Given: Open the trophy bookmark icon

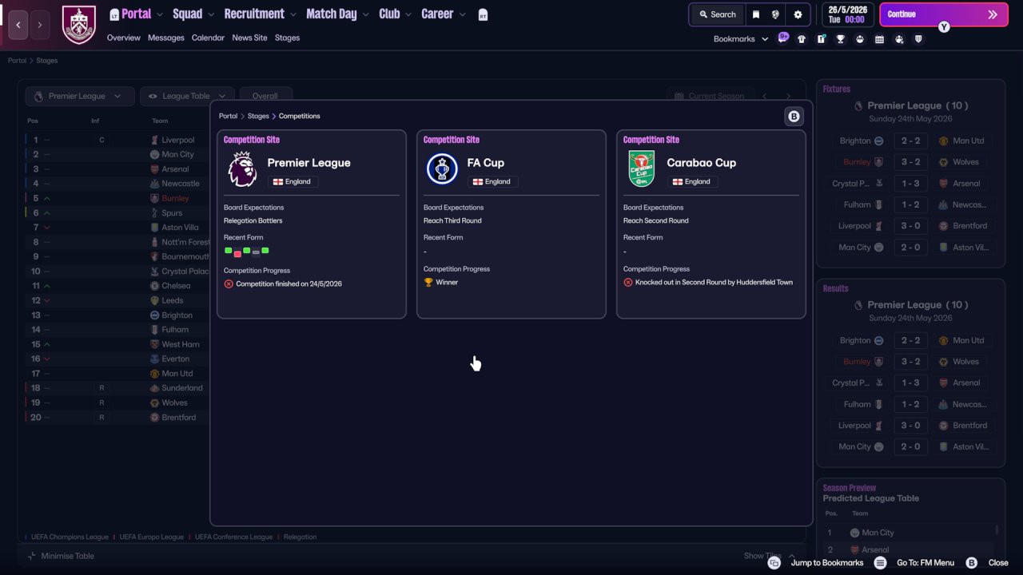Looking at the screenshot, I should tap(841, 39).
